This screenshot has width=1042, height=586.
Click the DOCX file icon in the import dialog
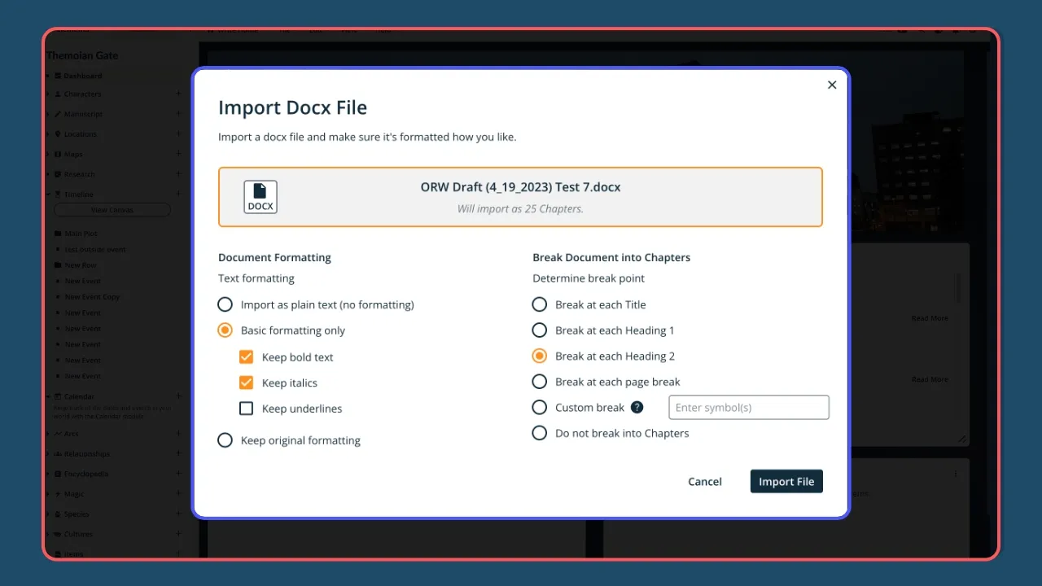[260, 197]
